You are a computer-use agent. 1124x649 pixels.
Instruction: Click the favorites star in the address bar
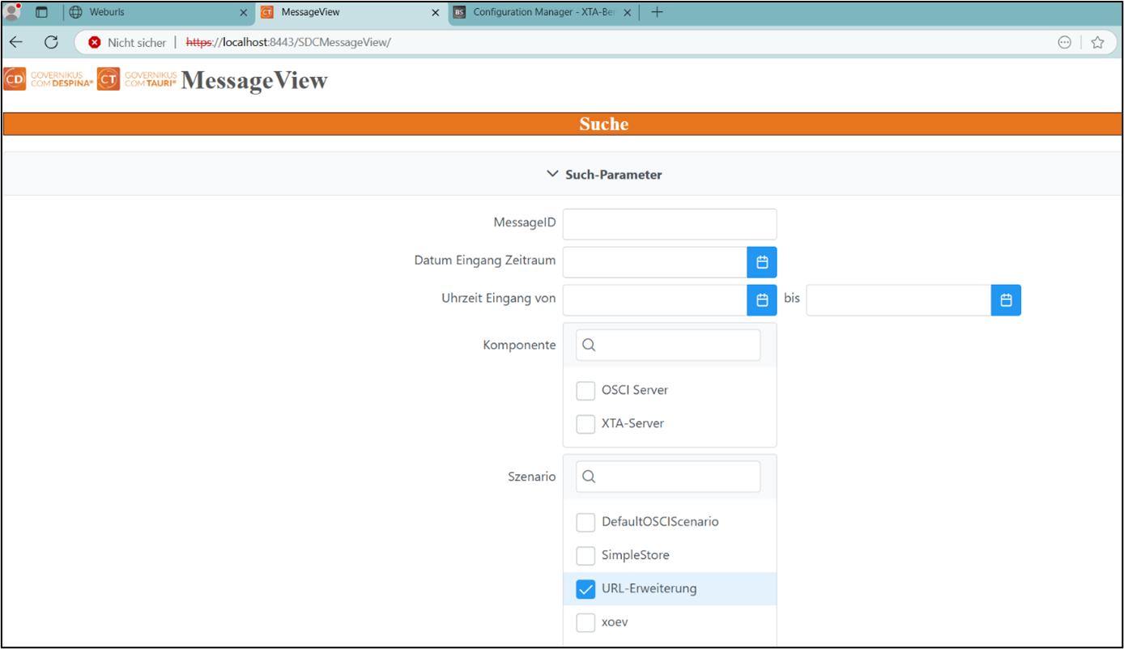pos(1097,42)
